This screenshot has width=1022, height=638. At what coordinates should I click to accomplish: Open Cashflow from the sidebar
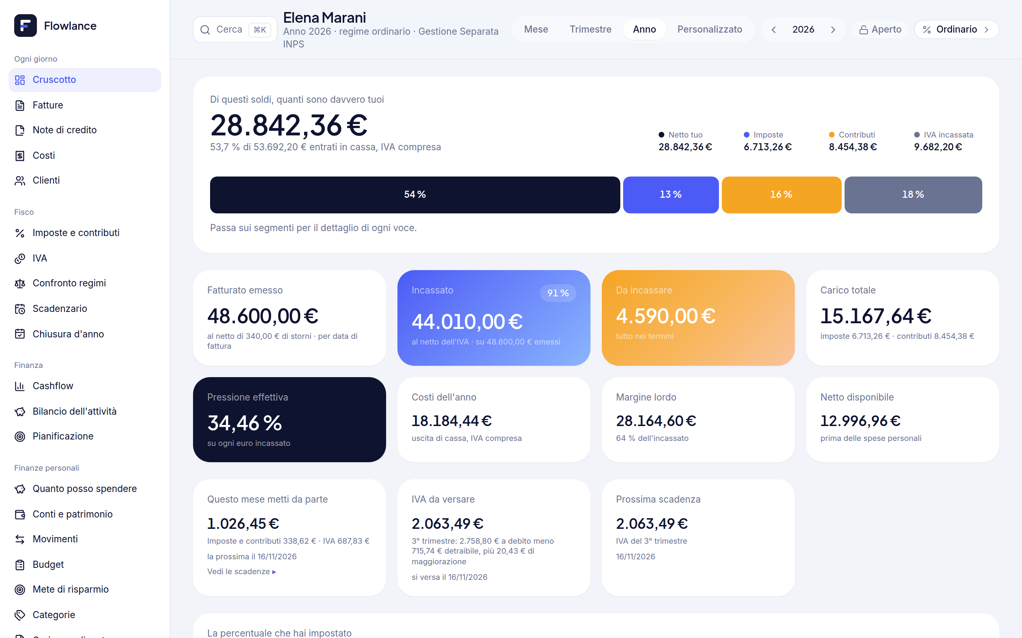[85, 386]
